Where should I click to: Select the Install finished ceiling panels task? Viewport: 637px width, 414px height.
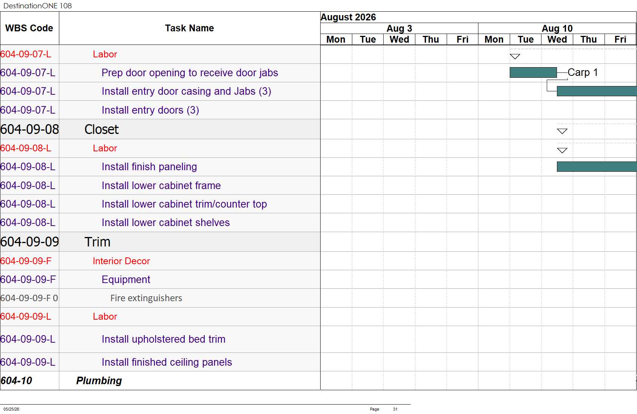[x=167, y=362]
